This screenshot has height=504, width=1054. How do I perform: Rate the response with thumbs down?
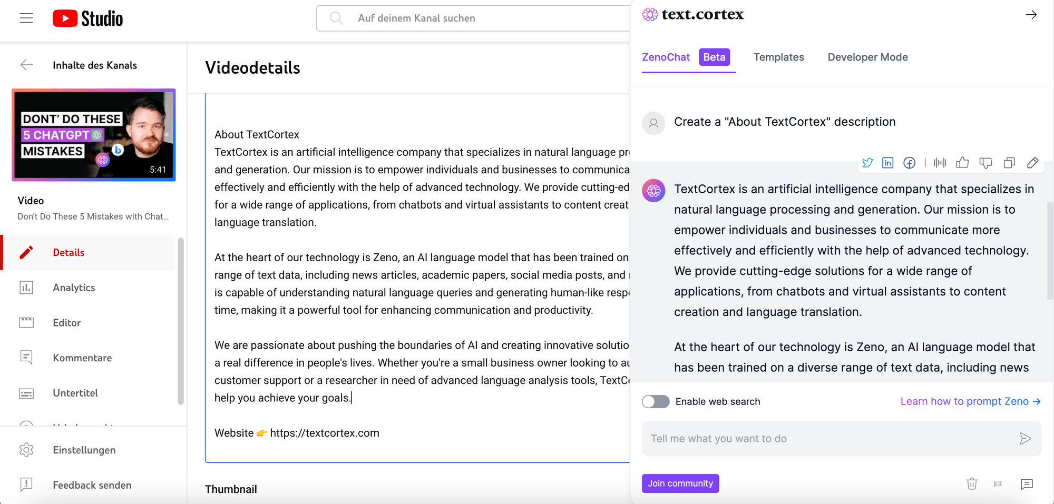click(986, 163)
